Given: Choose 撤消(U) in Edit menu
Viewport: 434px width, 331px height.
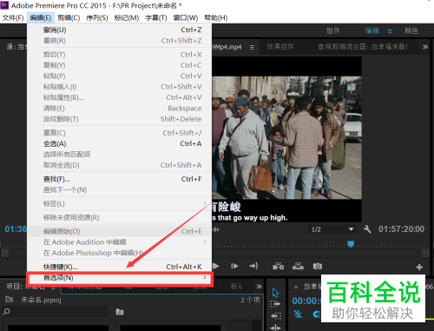Looking at the screenshot, I should point(120,30).
